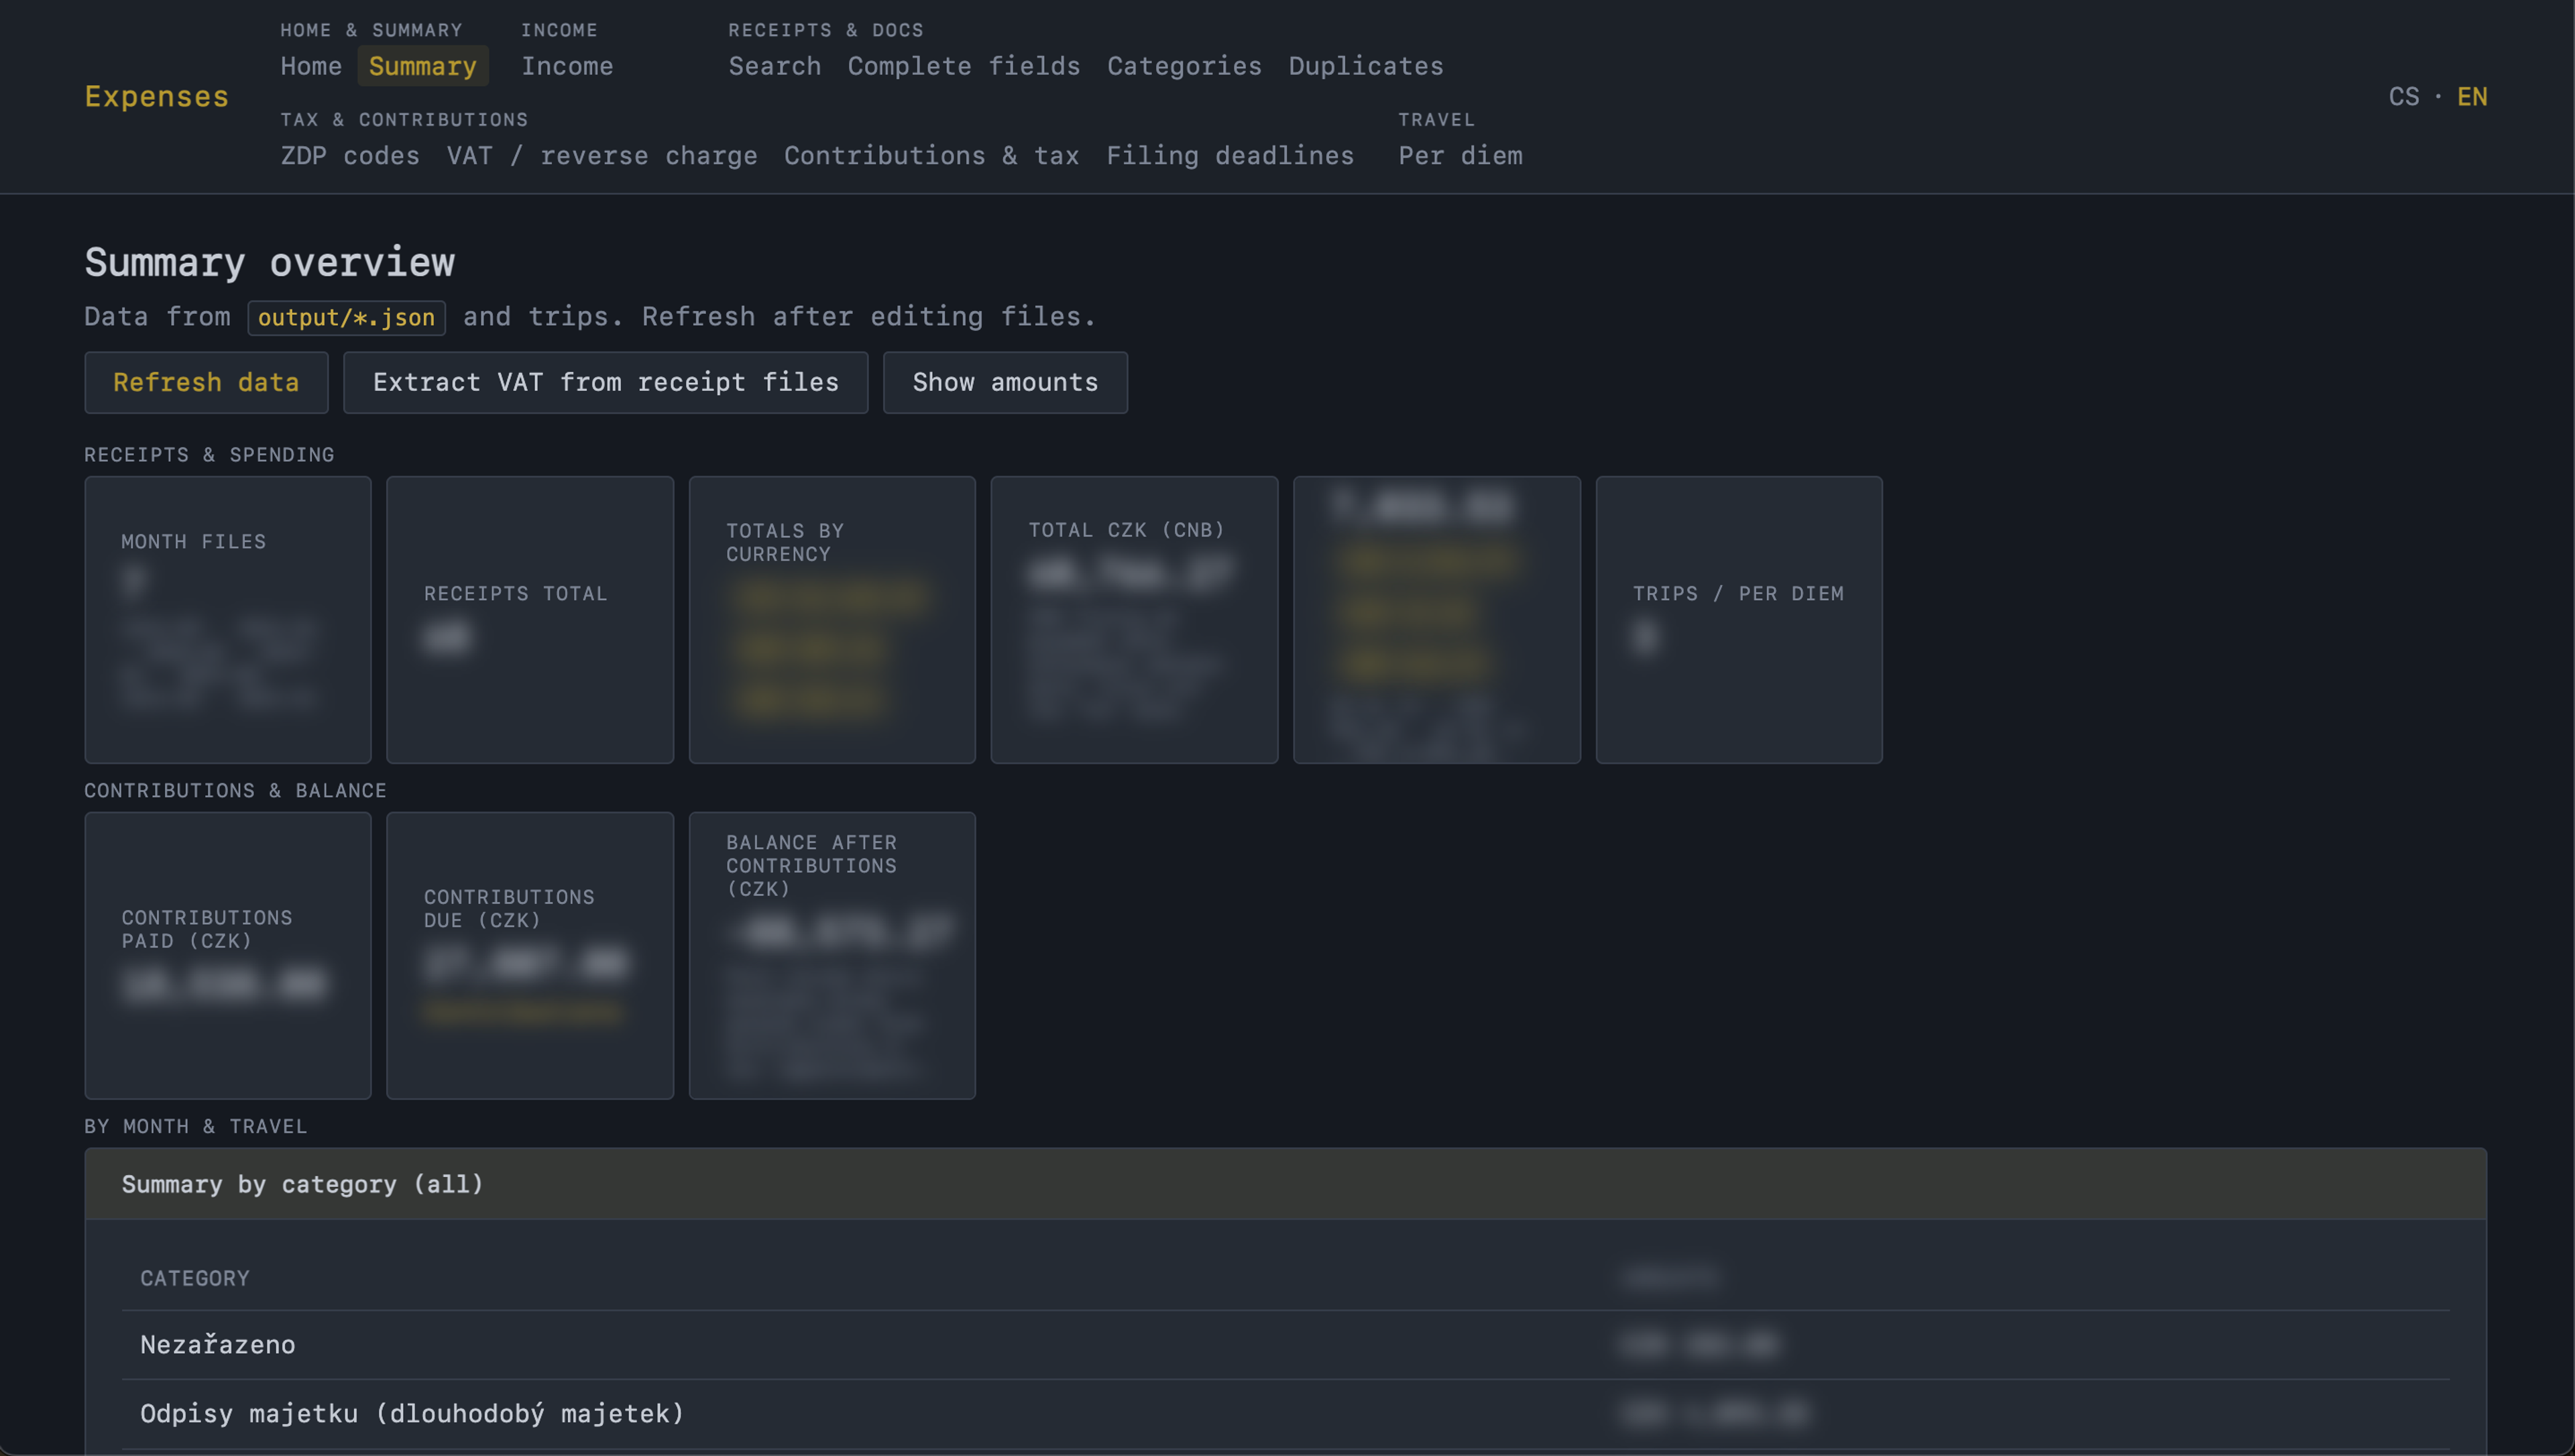2575x1456 pixels.
Task: Click the BY MONTH & TRAVEL section label
Action: (x=196, y=1127)
